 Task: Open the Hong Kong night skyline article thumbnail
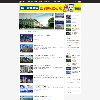click(x=26, y=79)
